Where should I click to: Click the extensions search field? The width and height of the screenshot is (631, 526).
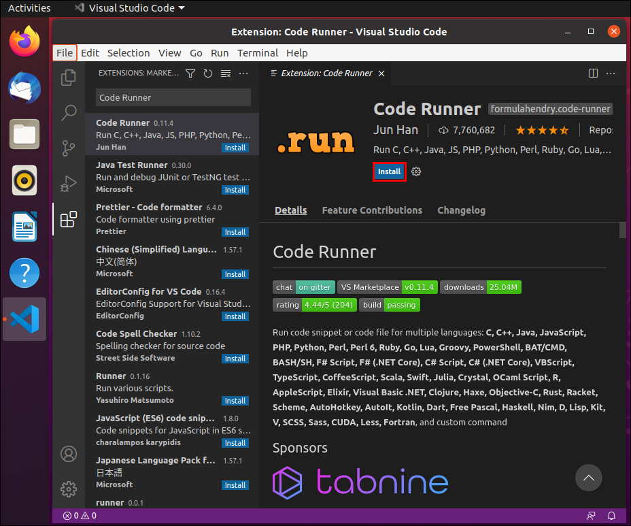pyautogui.click(x=173, y=97)
